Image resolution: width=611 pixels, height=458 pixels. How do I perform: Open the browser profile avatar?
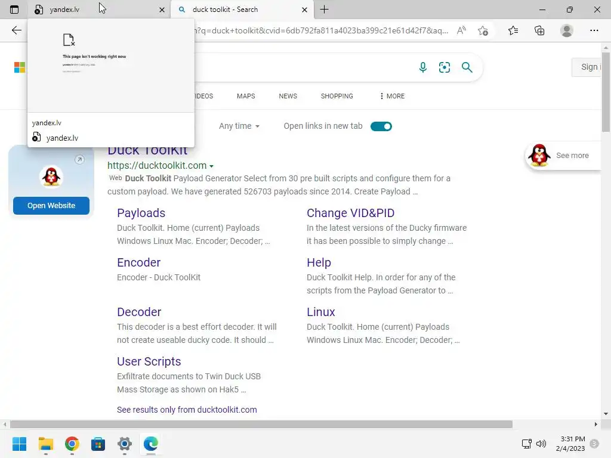coord(567,30)
